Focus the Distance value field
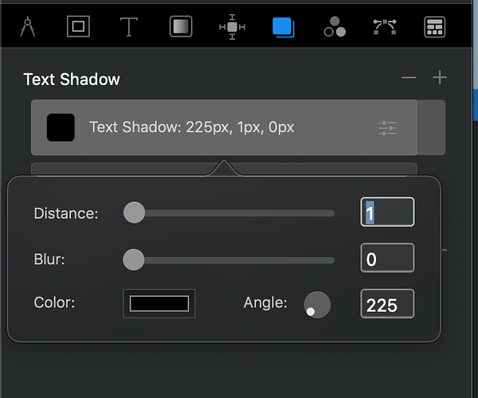The height and width of the screenshot is (398, 478). 387,213
